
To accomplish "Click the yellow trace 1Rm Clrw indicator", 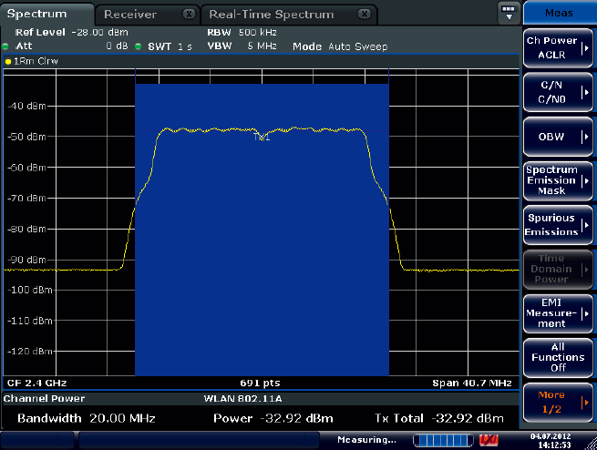I will point(8,61).
